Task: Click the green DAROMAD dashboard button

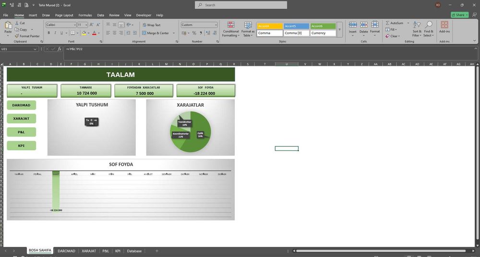Action: click(21, 105)
